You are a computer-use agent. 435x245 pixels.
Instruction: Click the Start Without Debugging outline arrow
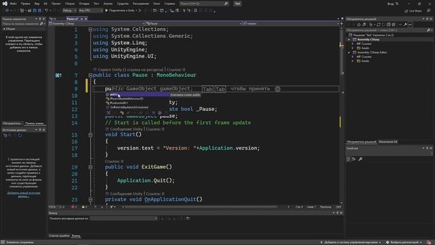140,11
